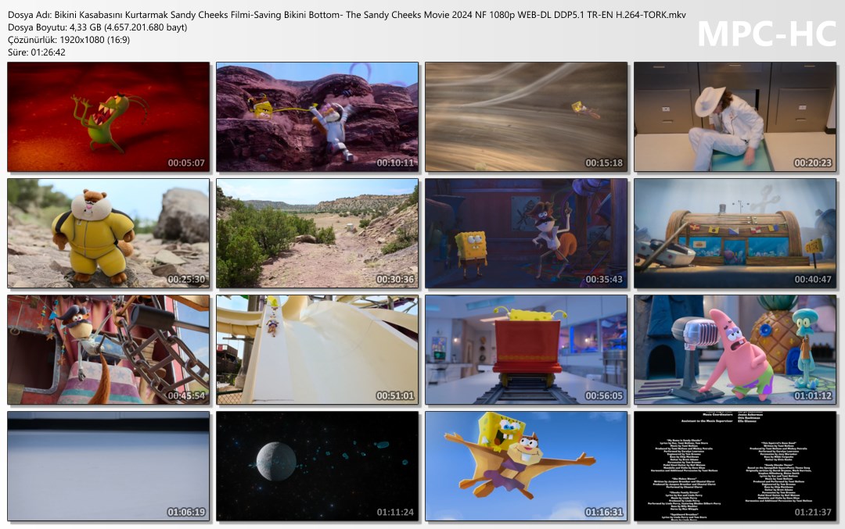This screenshot has height=529, width=845.
Task: Click the "Dosya Adı" file name line
Action: [x=347, y=15]
